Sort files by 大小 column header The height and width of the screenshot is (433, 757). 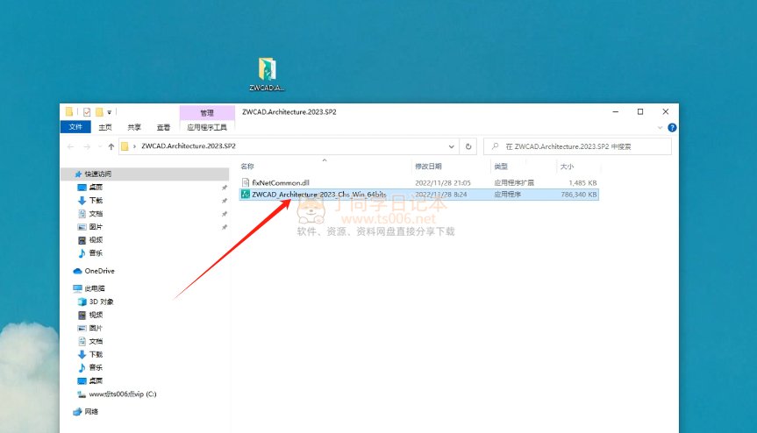pyautogui.click(x=567, y=166)
